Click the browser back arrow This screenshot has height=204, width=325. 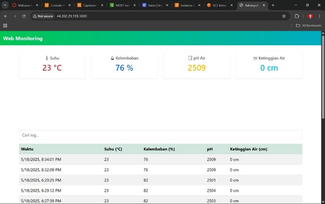coord(6,16)
